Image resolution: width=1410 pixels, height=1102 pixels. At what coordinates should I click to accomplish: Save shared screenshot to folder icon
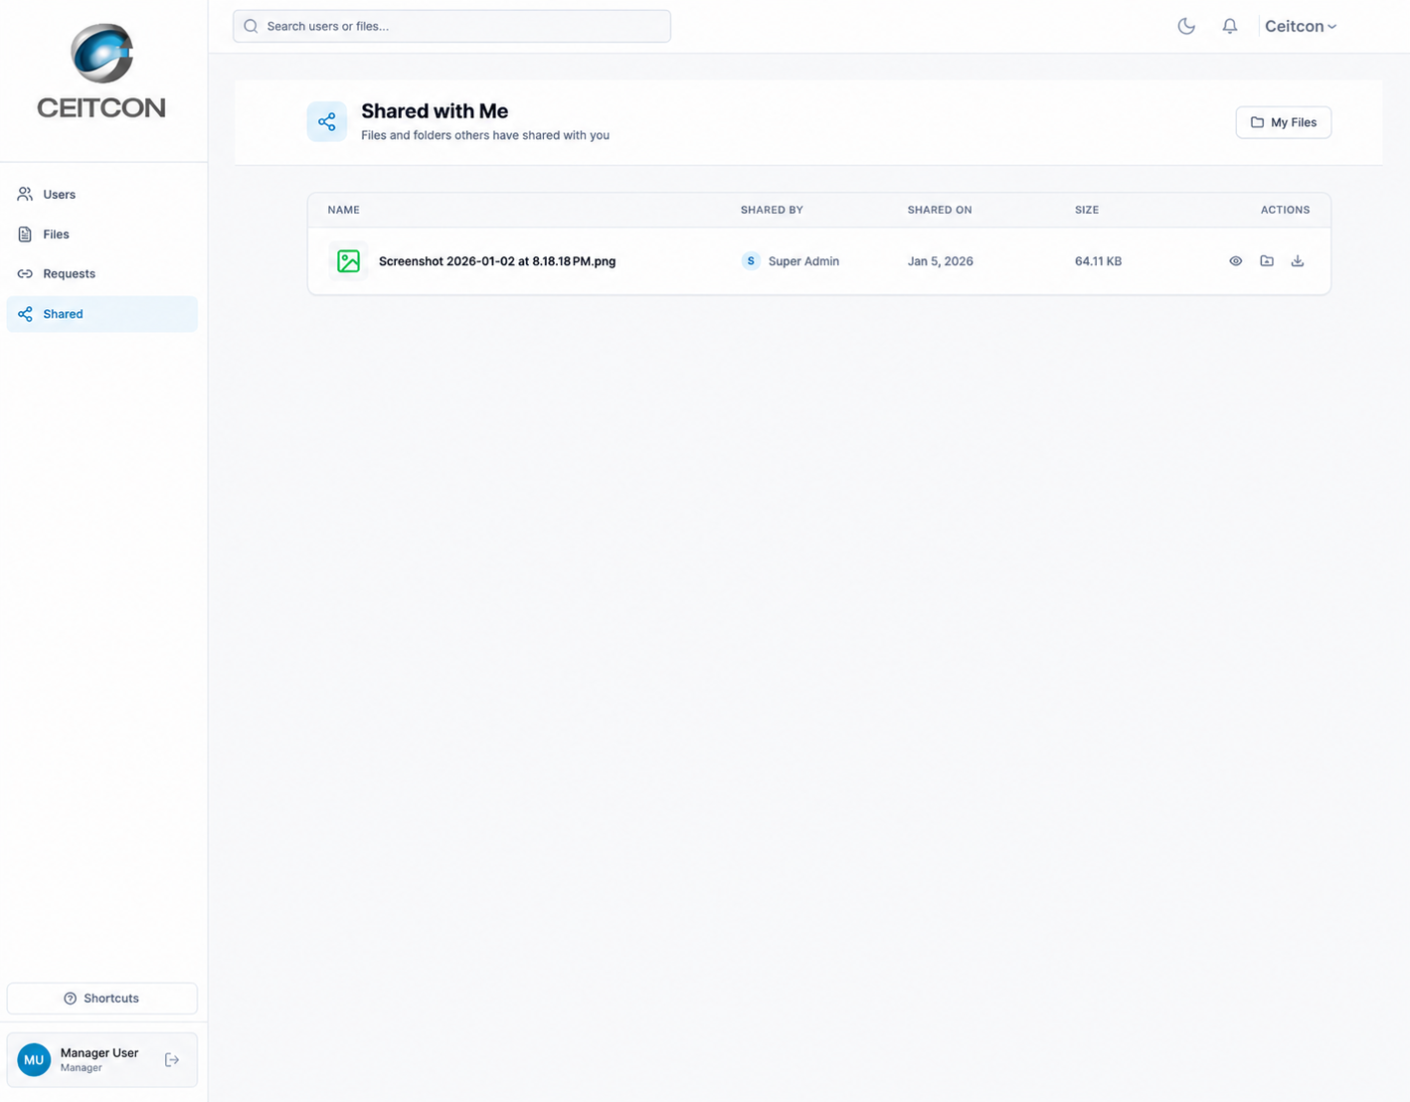click(1267, 261)
